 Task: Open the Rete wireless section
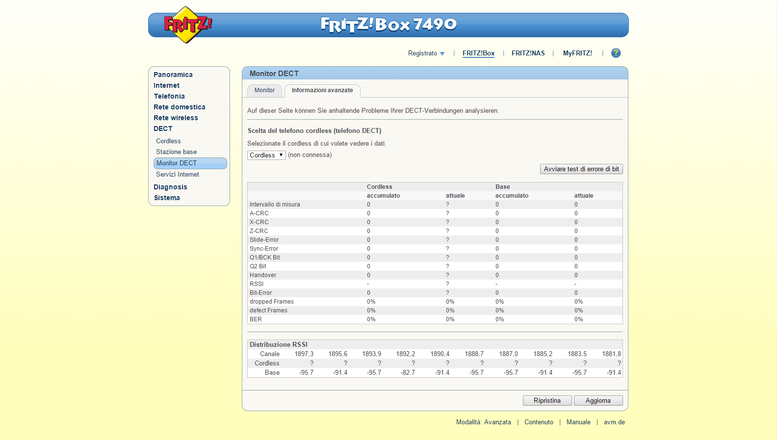[x=176, y=118]
